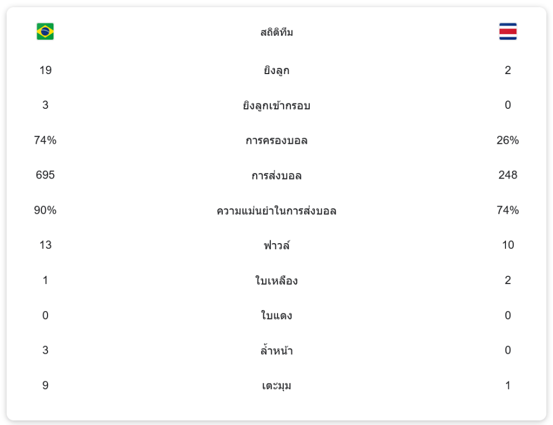This screenshot has width=553, height=425.
Task: Click the การส่งบอล passes label
Action: (x=276, y=176)
